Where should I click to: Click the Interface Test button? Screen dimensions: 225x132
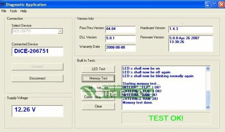[x=98, y=88]
